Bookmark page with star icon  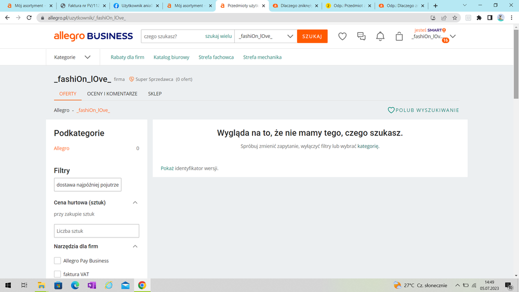pos(455,18)
